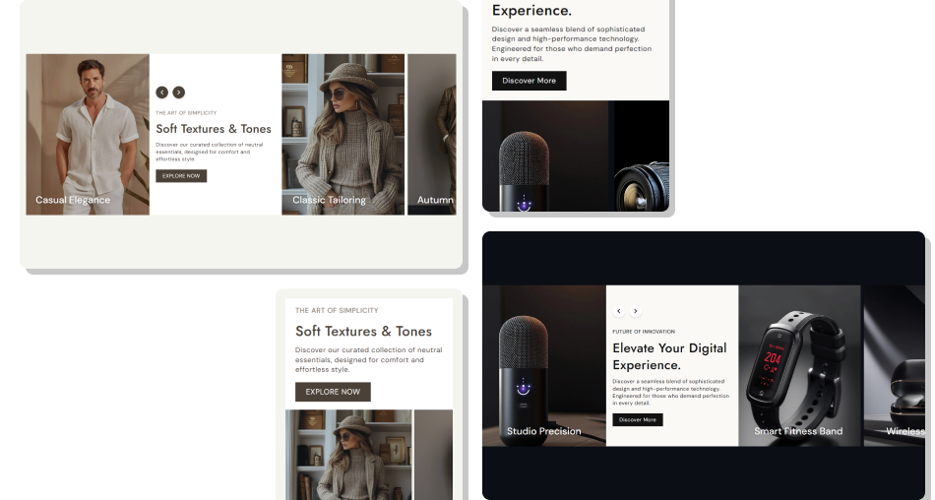Click previous arrow in Elevate Your Digital carousel
Viewport: 935px width, 500px height.
619,311
